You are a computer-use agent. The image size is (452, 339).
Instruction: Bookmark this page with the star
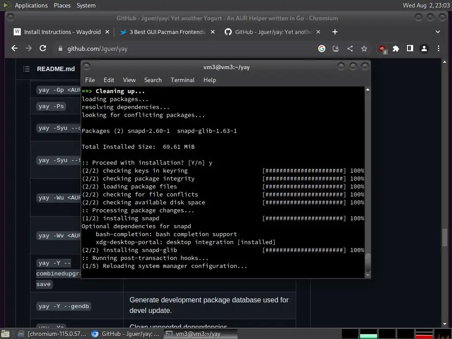[364, 49]
